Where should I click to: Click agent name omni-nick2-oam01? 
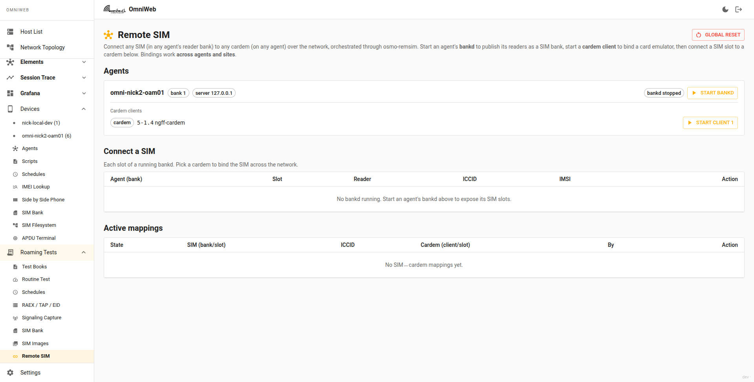pyautogui.click(x=137, y=93)
